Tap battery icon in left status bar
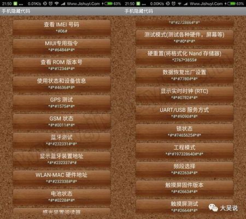The image size is (246, 219). pos(109,3)
